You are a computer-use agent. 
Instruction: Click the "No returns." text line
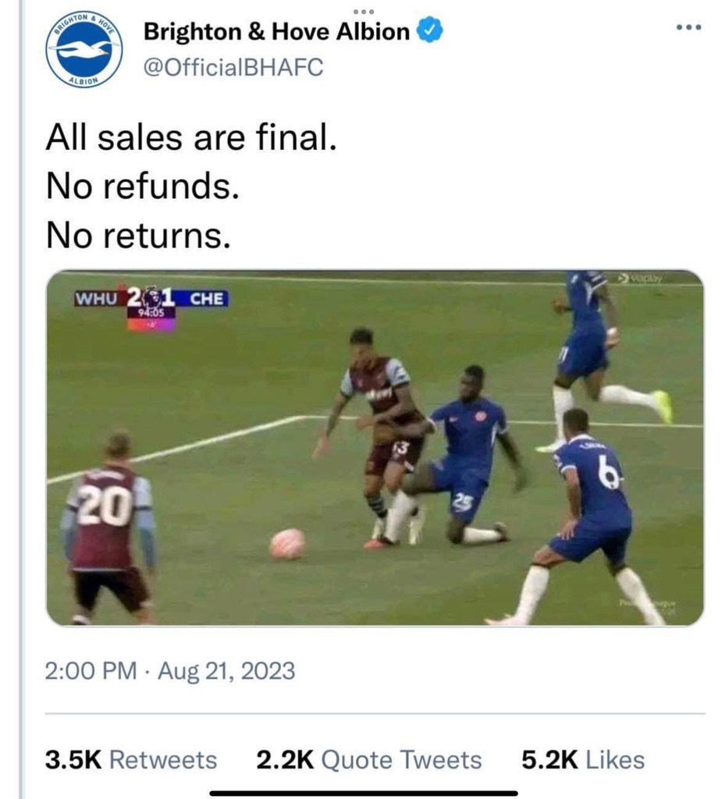pos(138,234)
